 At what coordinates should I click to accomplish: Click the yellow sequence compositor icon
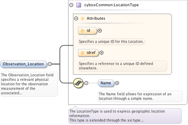[x=78, y=83]
